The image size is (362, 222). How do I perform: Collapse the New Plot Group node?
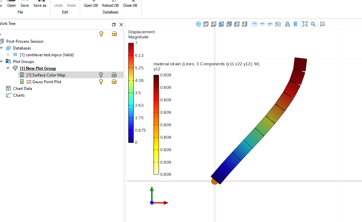8,68
